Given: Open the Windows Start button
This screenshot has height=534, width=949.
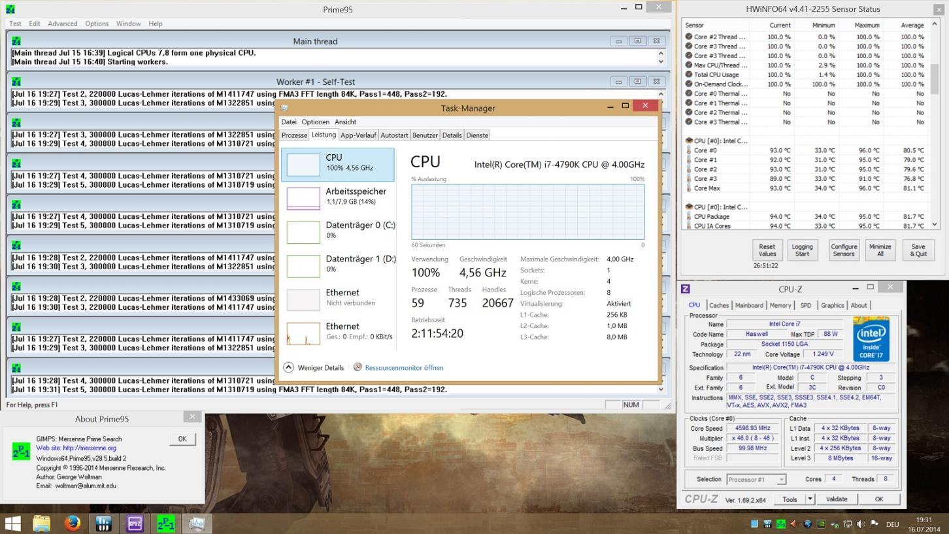Looking at the screenshot, I should point(12,524).
